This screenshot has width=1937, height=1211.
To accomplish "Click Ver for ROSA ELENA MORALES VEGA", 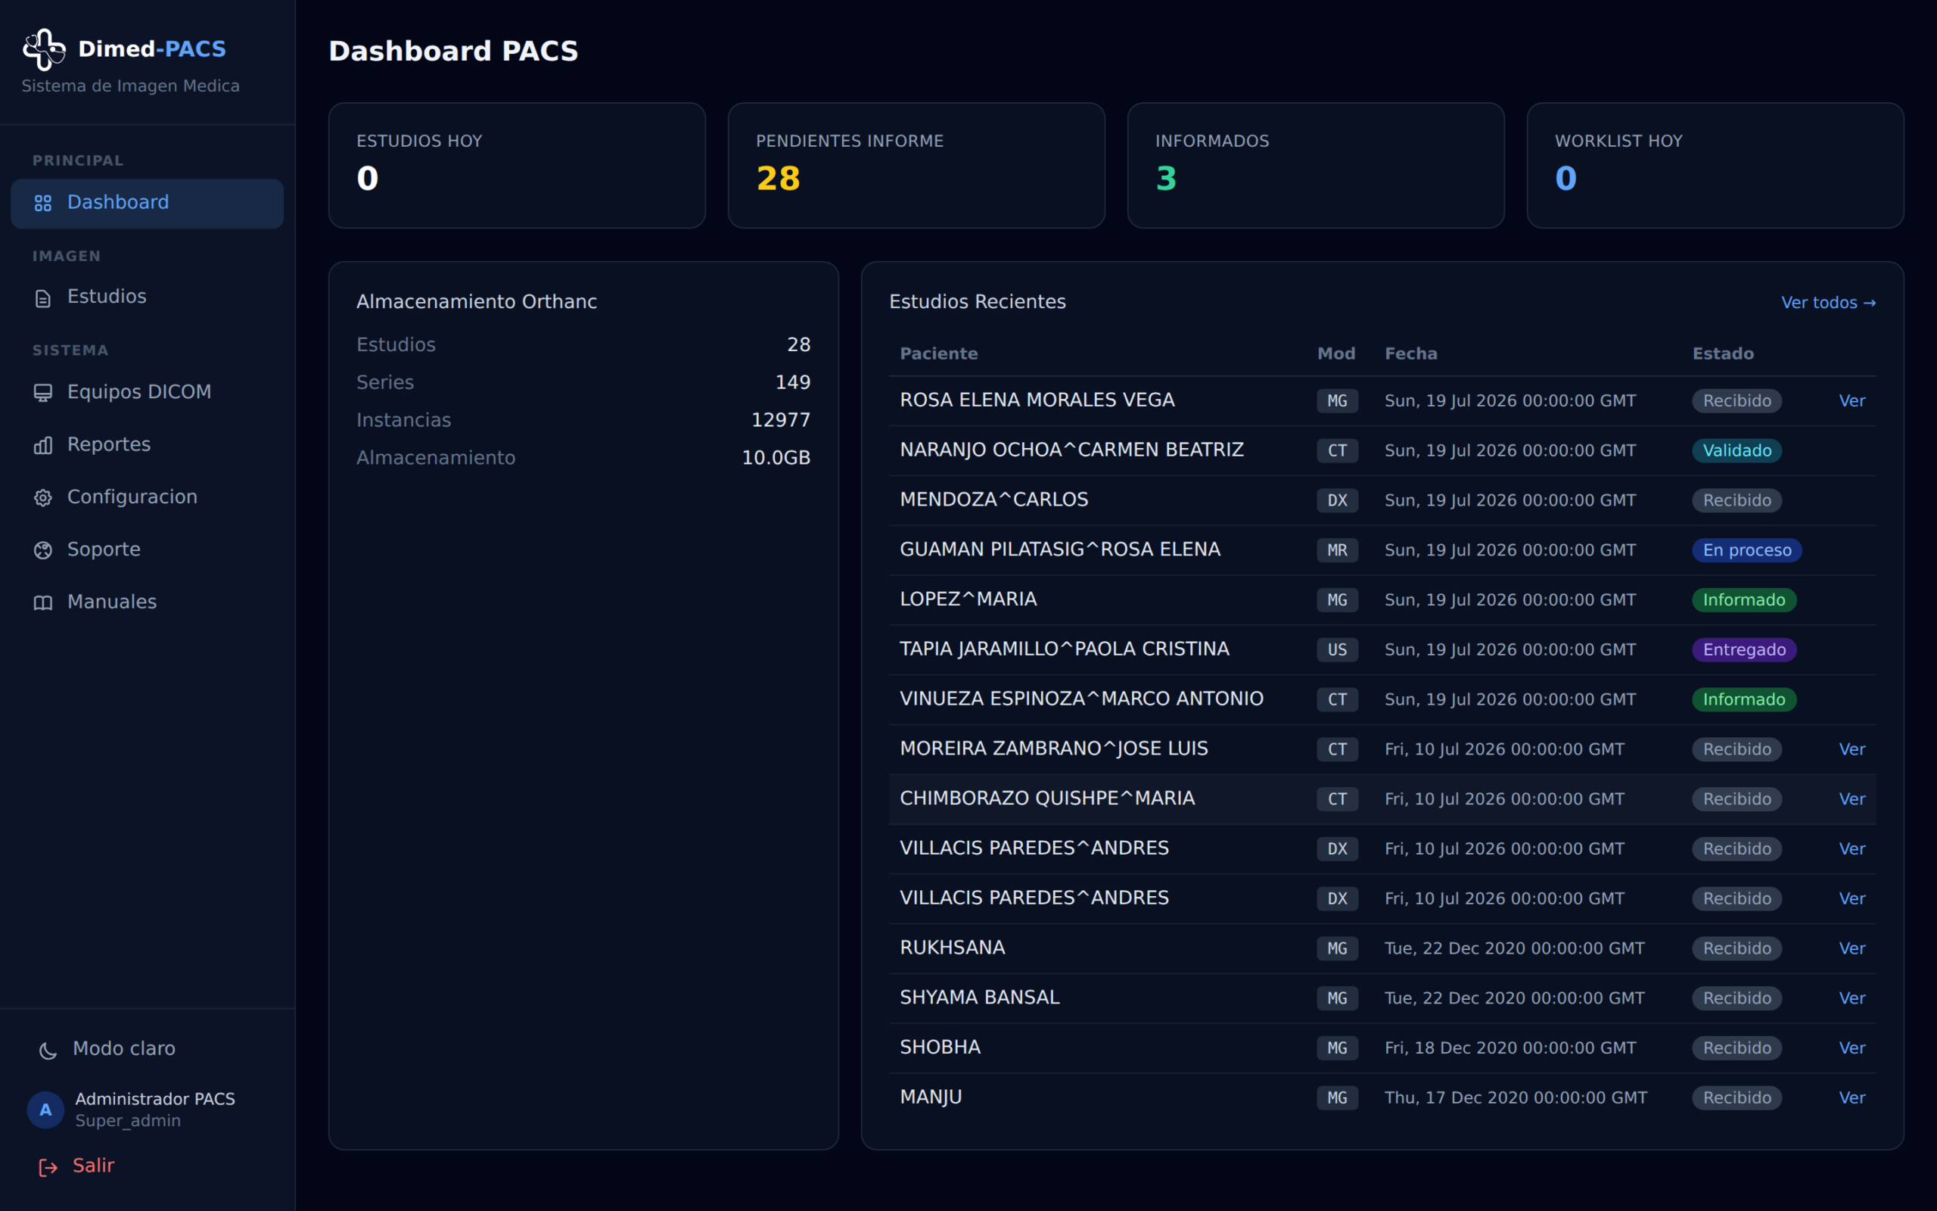I will tap(1852, 400).
